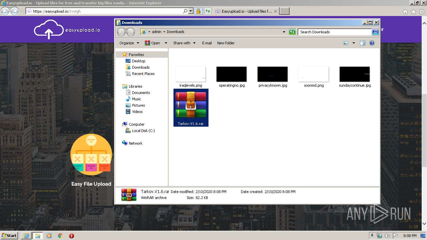The height and width of the screenshot is (240, 427).
Task: Click the search magnifier in Explorer
Action: click(375, 32)
